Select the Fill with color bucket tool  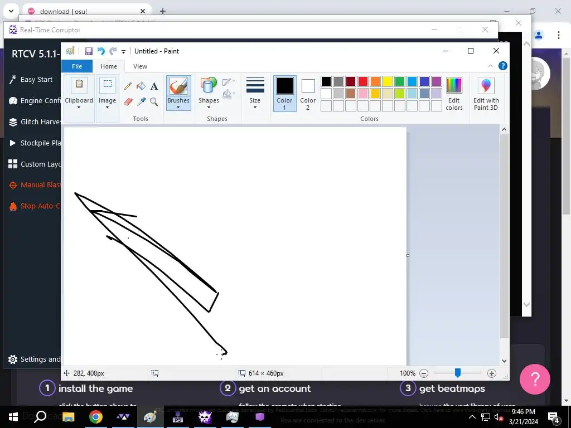click(141, 86)
